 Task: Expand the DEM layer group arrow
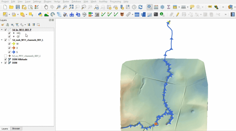(2, 63)
